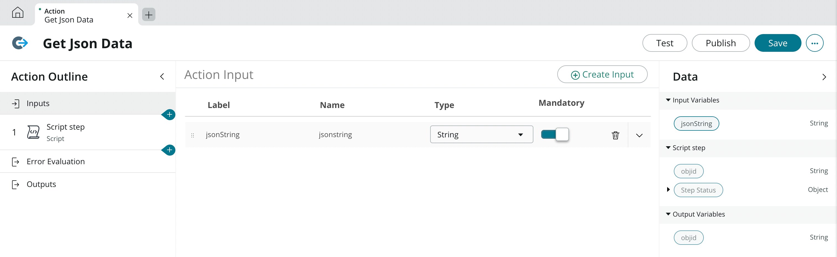The height and width of the screenshot is (257, 837).
Task: Click the Type column header
Action: click(x=444, y=105)
